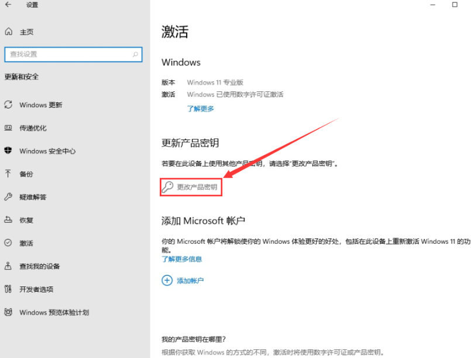Click the magnifier icon in the search box
This screenshot has height=358, width=471.
click(x=135, y=54)
